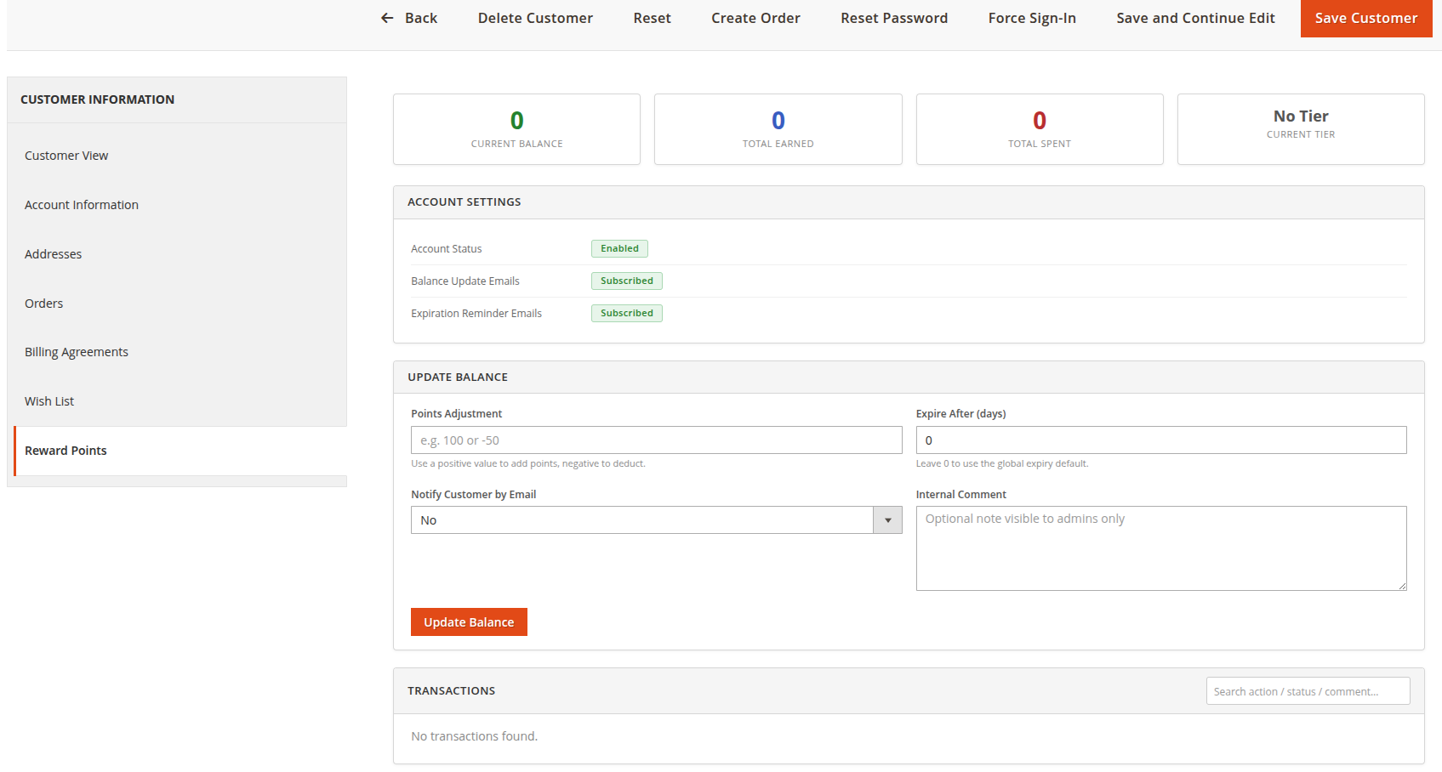Click the Expire After (days) field
The image size is (1442, 772).
click(x=1161, y=440)
